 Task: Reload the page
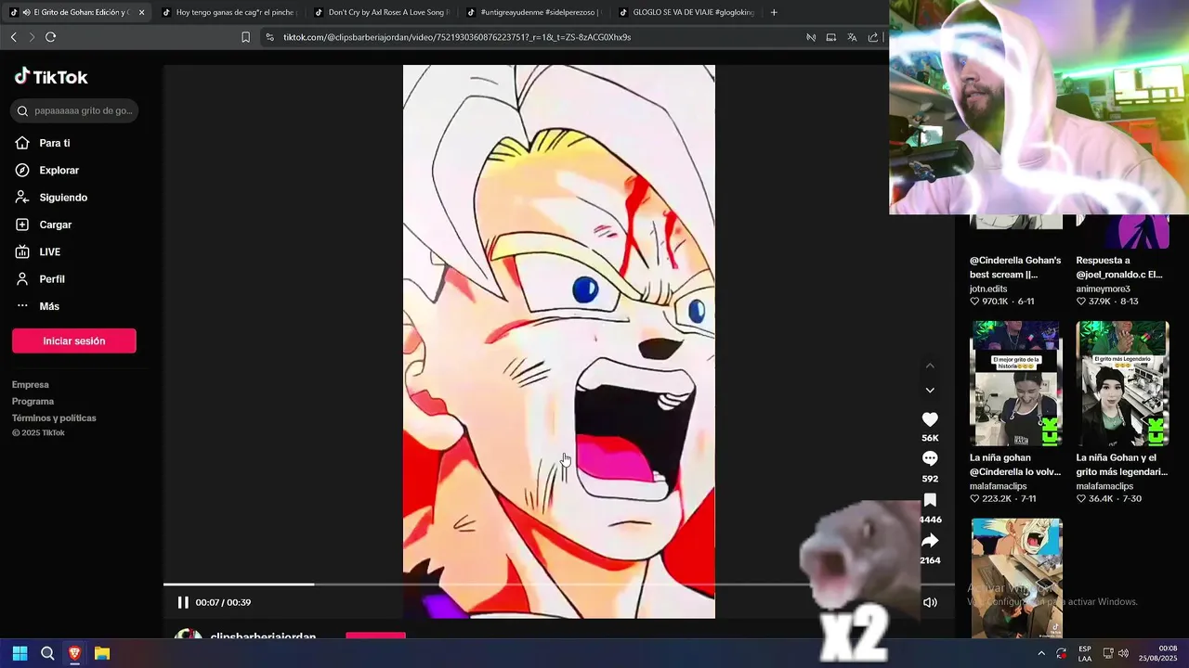tap(50, 37)
